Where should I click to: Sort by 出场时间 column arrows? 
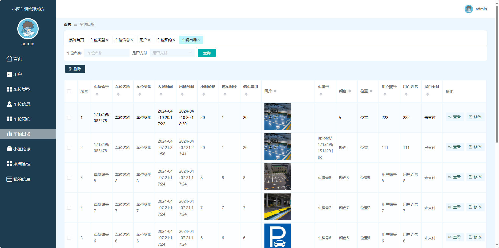coord(182,94)
